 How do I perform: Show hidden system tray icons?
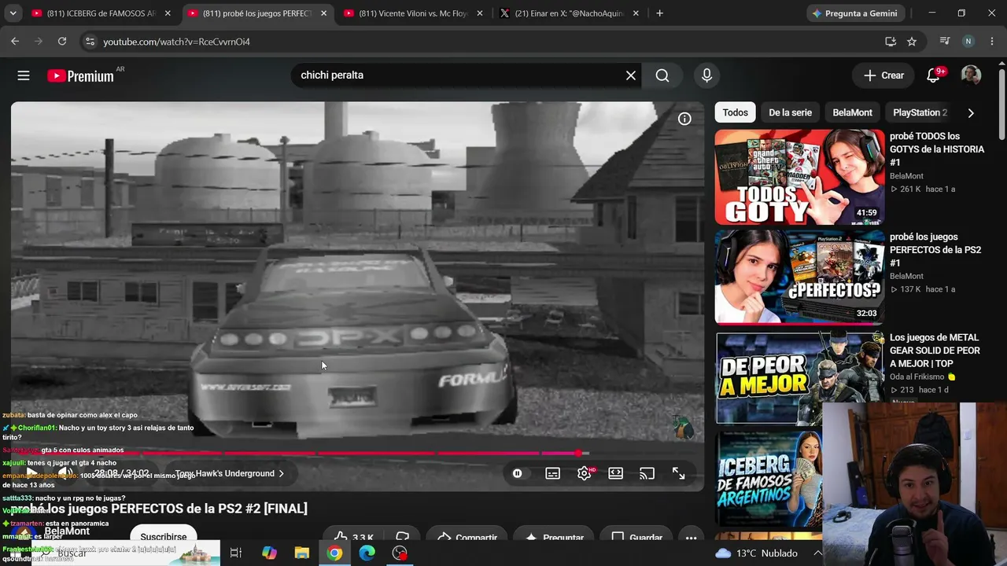tap(817, 553)
